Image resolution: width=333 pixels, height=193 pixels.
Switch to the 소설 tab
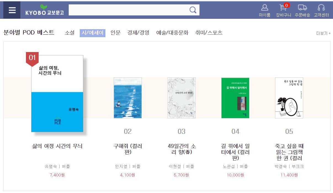click(x=70, y=33)
